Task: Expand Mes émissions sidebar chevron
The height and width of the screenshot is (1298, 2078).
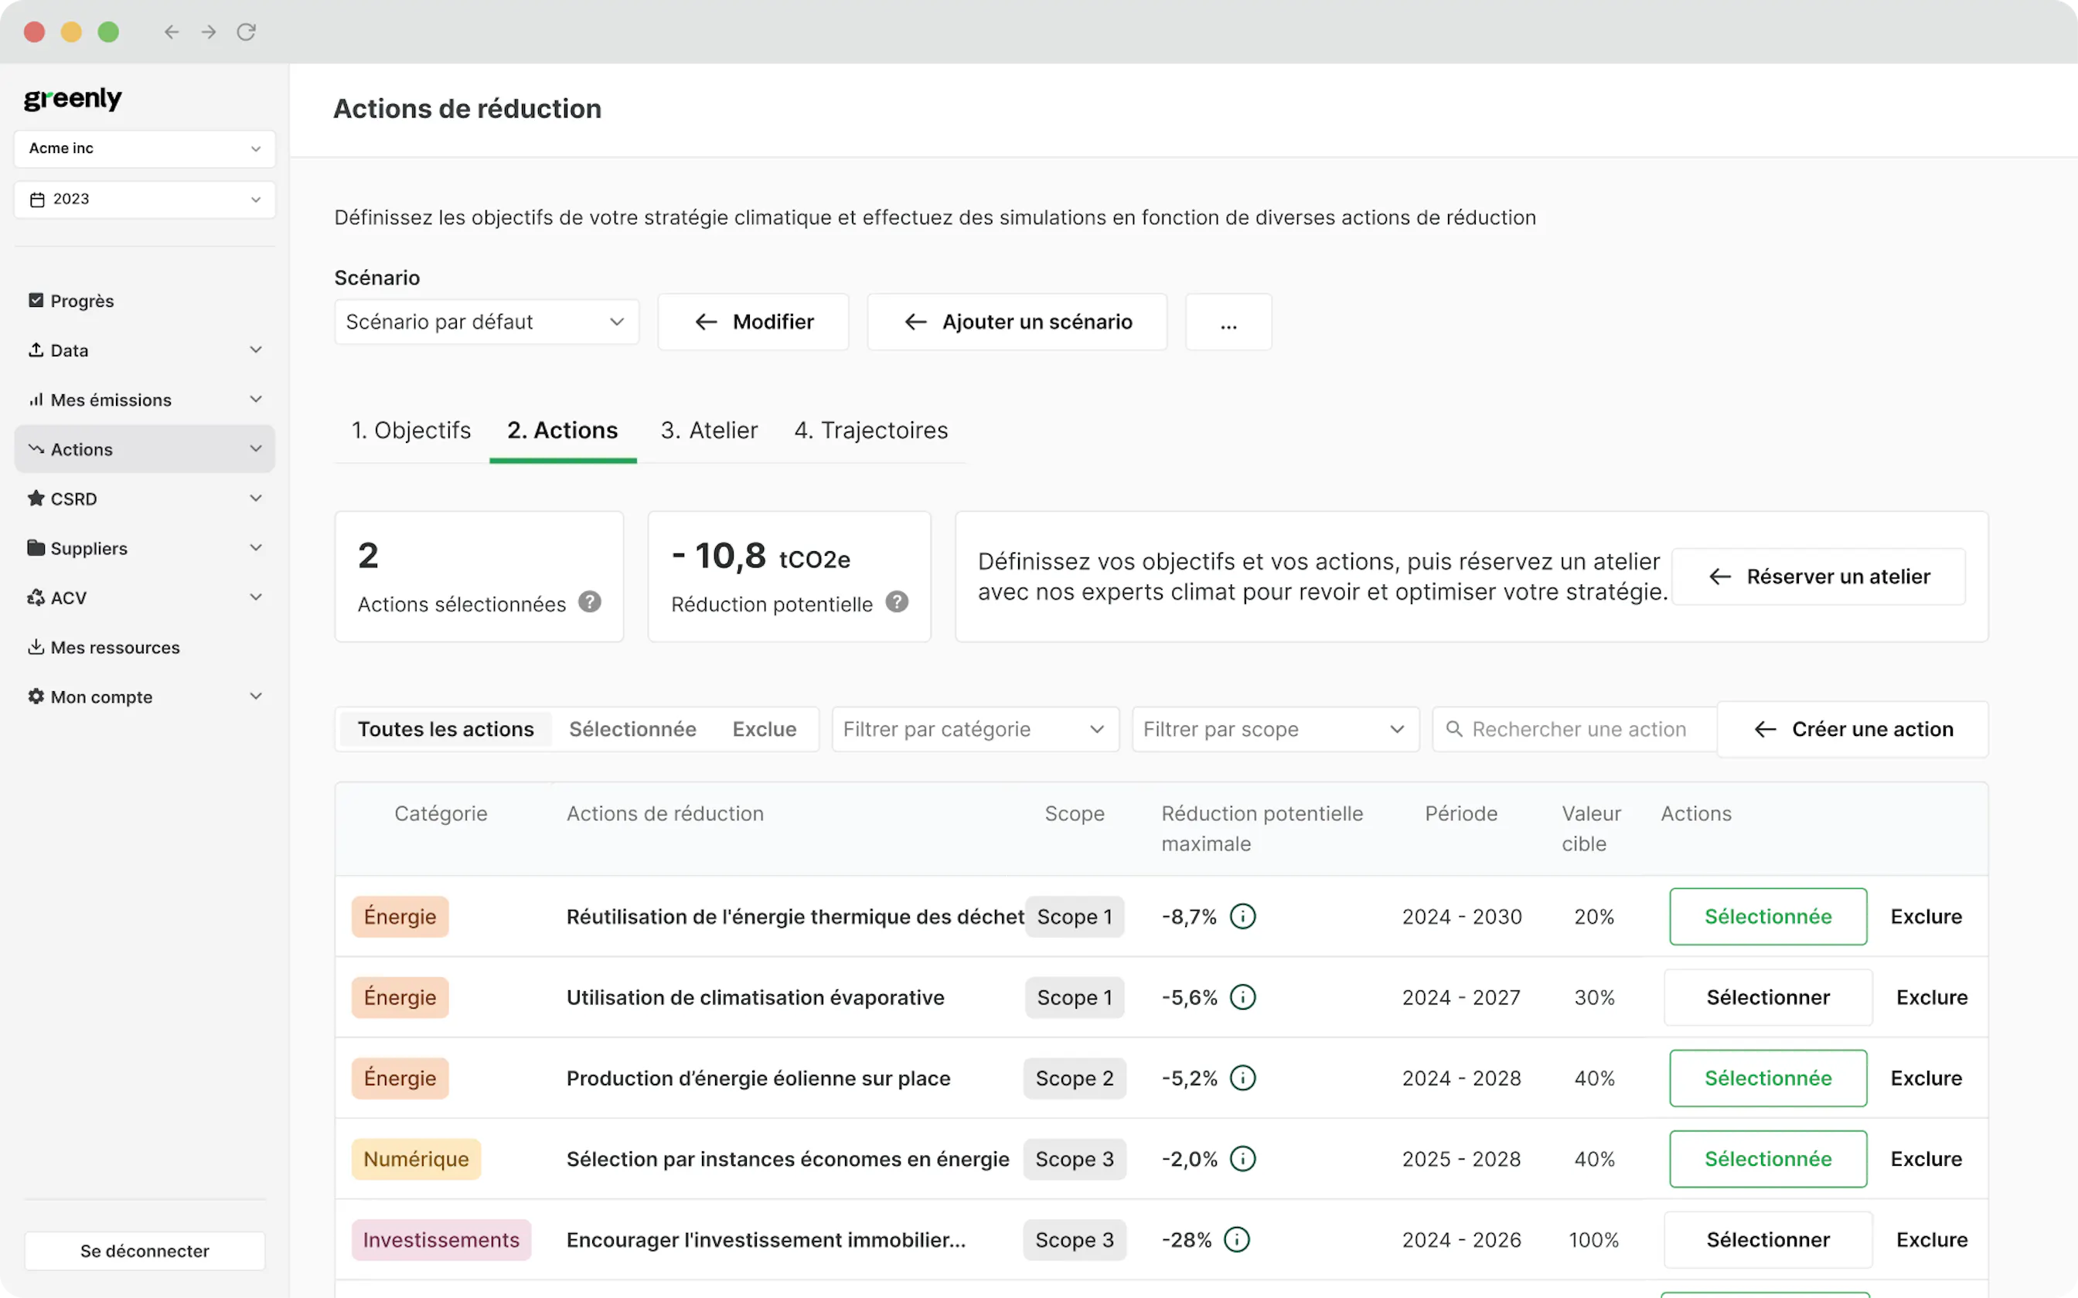Action: pos(256,399)
